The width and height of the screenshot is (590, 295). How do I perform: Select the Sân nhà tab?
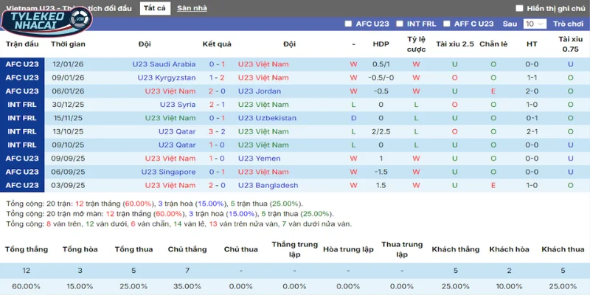pos(192,9)
